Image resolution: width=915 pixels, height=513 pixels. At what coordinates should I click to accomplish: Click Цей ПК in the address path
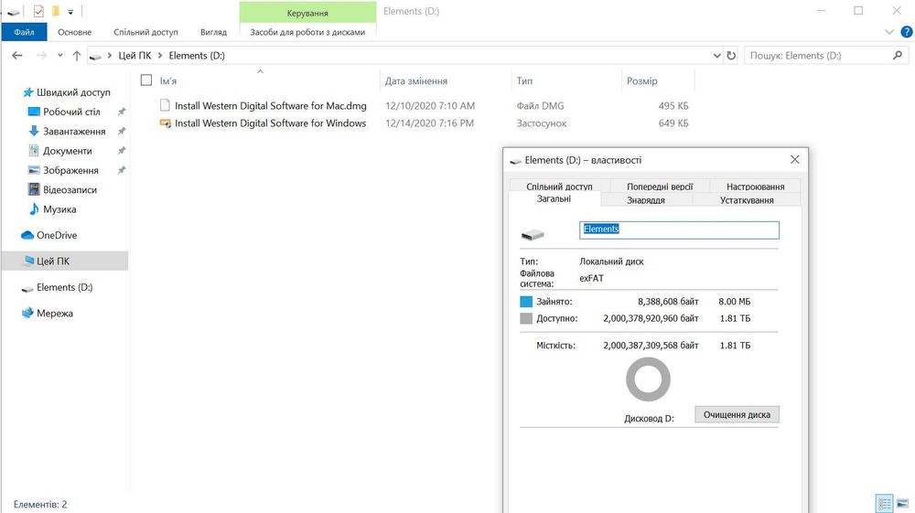(135, 56)
